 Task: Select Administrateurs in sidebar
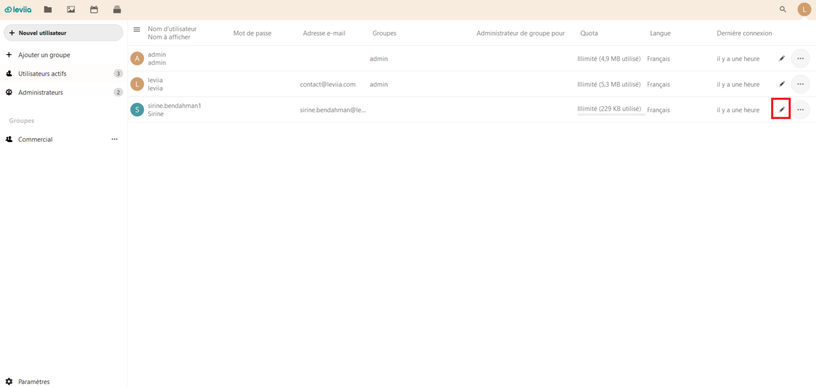point(41,93)
